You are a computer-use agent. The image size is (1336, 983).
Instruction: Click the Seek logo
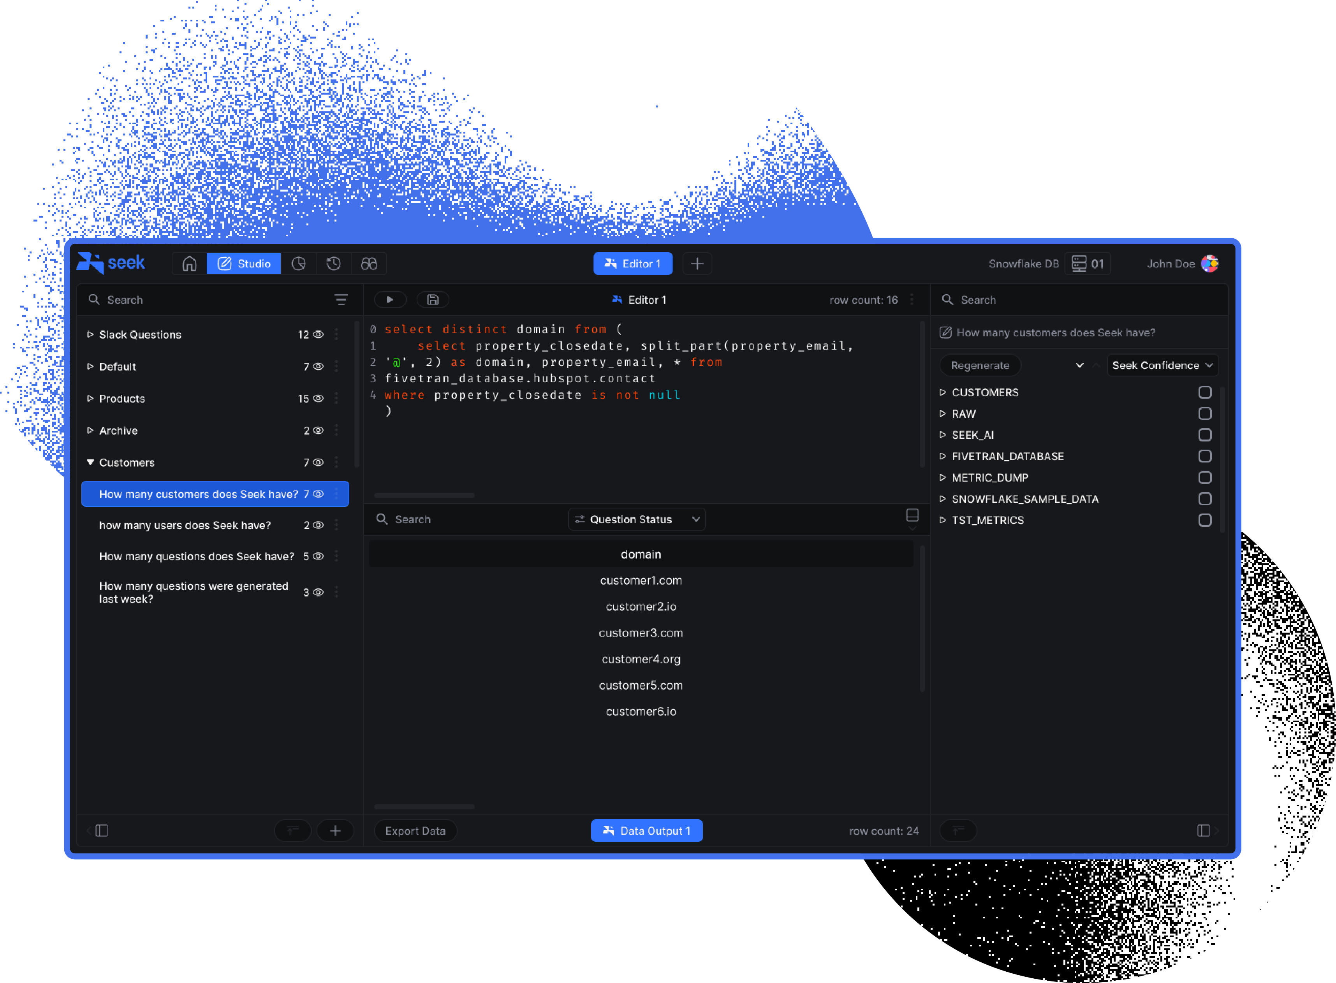pos(111,262)
